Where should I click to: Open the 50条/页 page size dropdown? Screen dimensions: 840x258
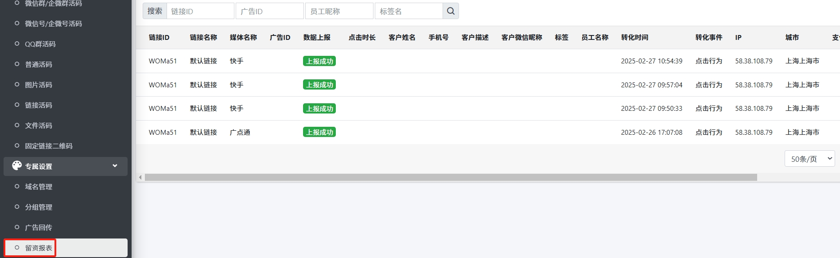[x=809, y=159]
